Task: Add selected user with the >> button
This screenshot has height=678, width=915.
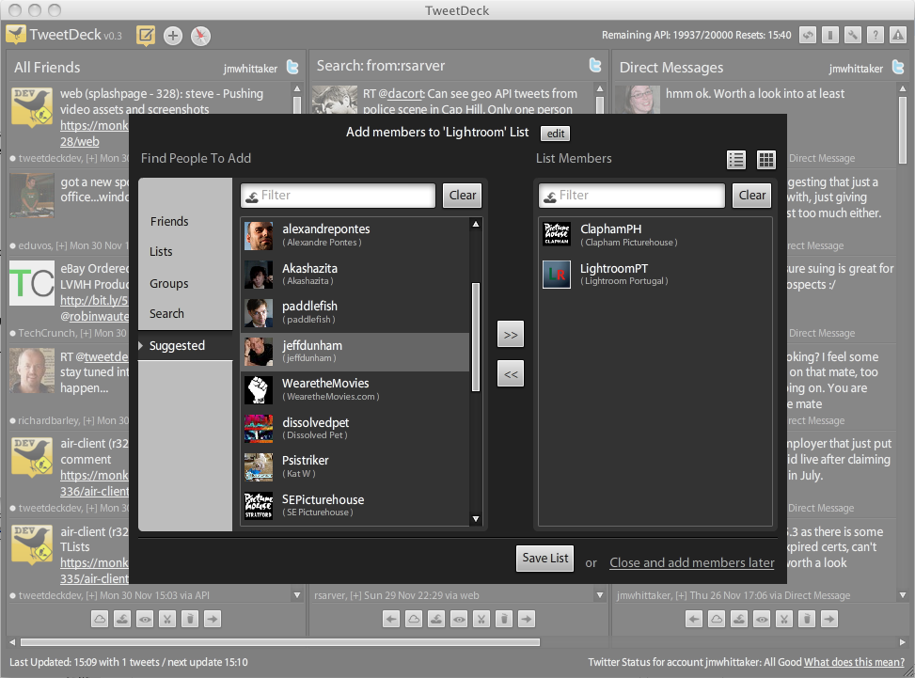Action: pos(511,335)
